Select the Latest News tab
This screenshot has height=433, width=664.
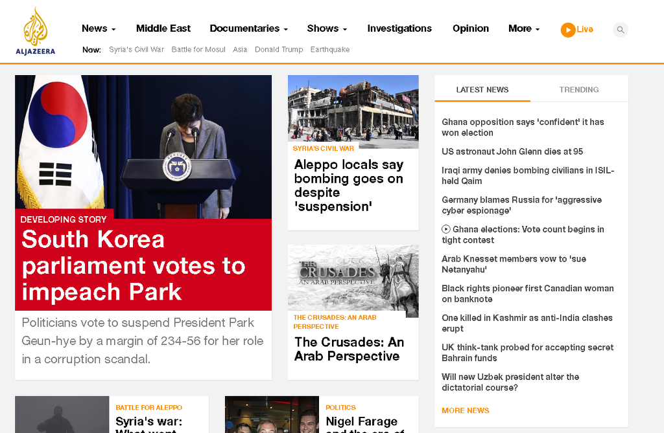(482, 90)
